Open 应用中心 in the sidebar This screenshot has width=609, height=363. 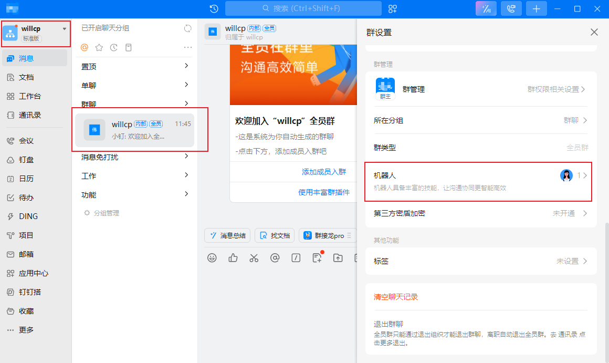tap(35, 273)
